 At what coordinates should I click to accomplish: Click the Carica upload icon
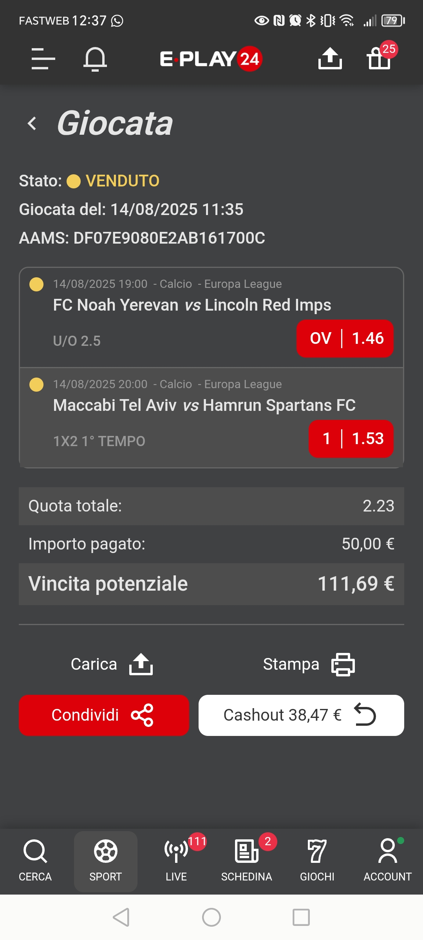(141, 664)
